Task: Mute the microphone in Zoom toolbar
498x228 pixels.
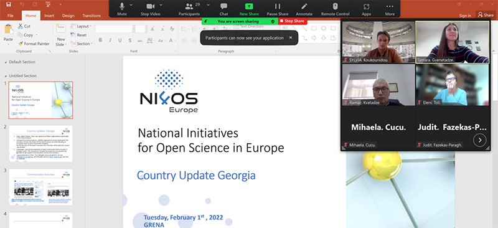Action: [x=122, y=9]
